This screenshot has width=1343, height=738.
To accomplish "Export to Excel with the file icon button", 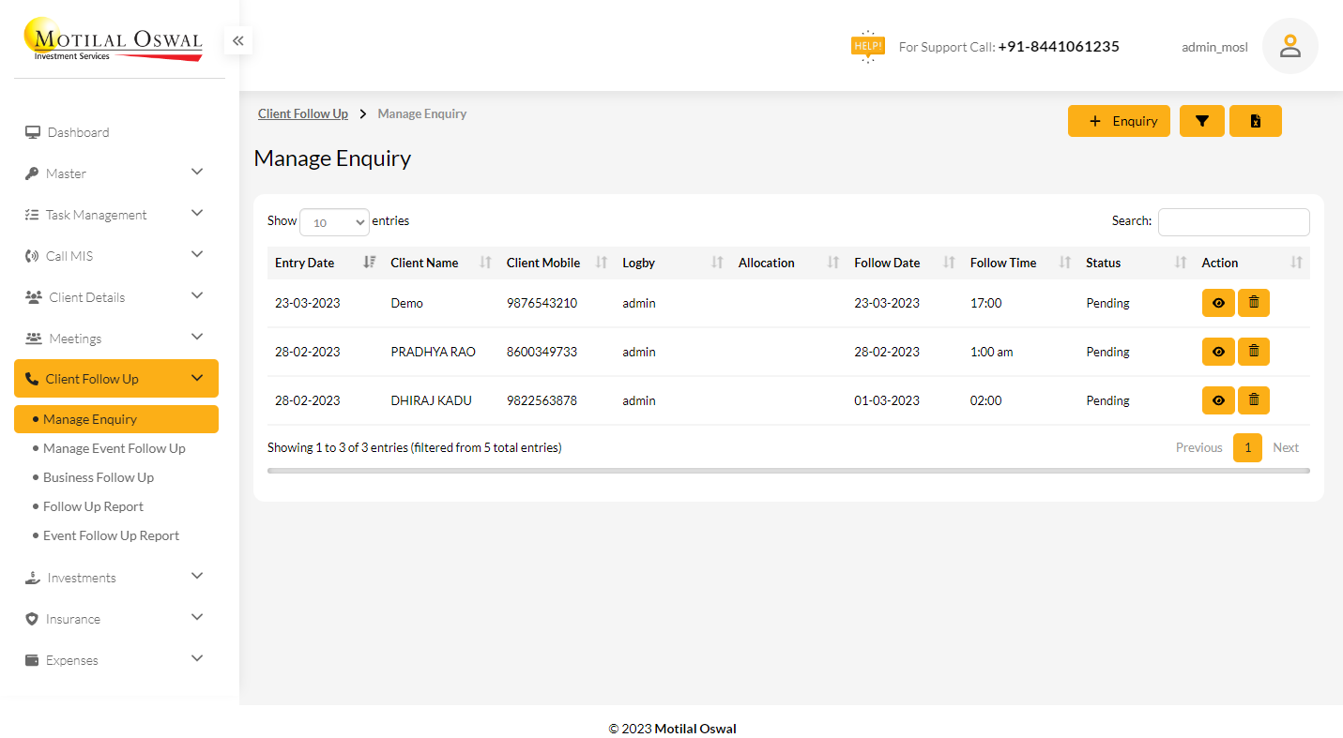I will click(1256, 121).
